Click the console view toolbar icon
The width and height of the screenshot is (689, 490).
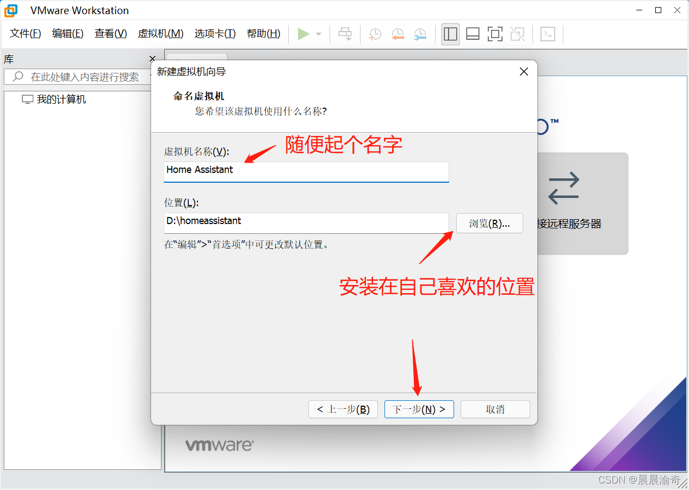(x=548, y=34)
